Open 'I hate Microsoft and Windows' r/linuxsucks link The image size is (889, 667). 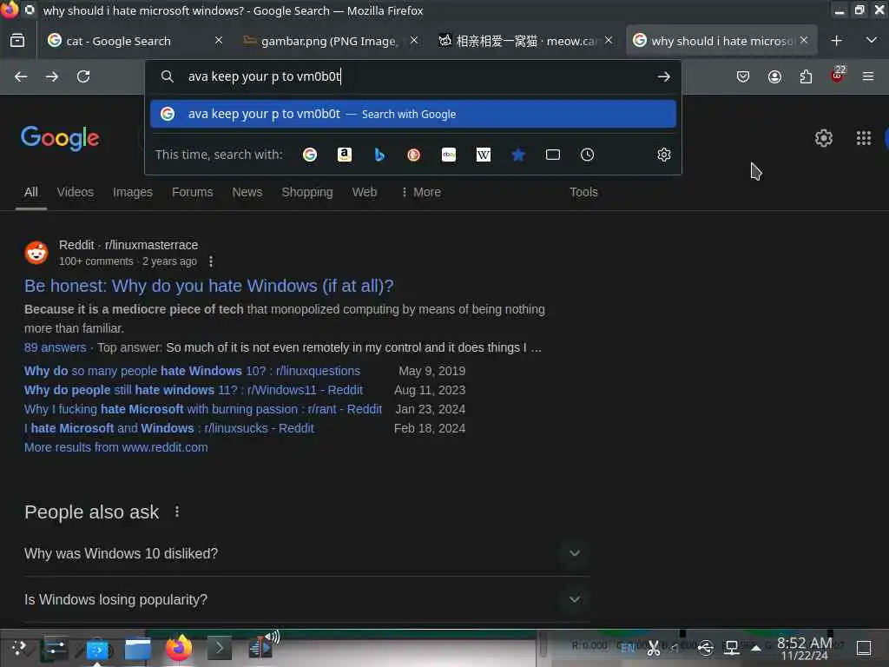click(169, 429)
